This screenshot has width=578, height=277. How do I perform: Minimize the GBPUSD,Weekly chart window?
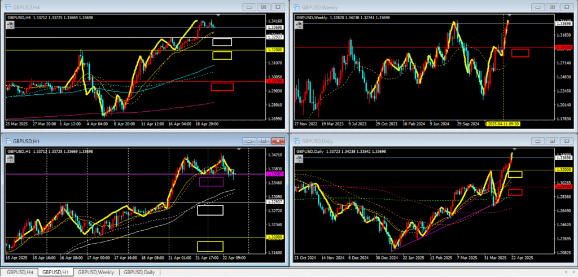[538, 7]
